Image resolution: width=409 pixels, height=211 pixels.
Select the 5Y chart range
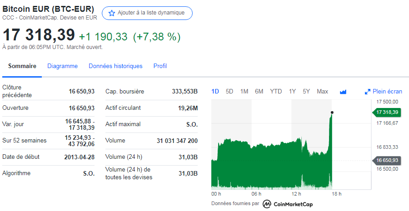point(306,92)
